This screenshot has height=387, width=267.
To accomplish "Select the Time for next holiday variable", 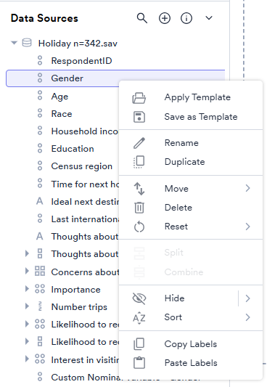I will tap(85, 184).
